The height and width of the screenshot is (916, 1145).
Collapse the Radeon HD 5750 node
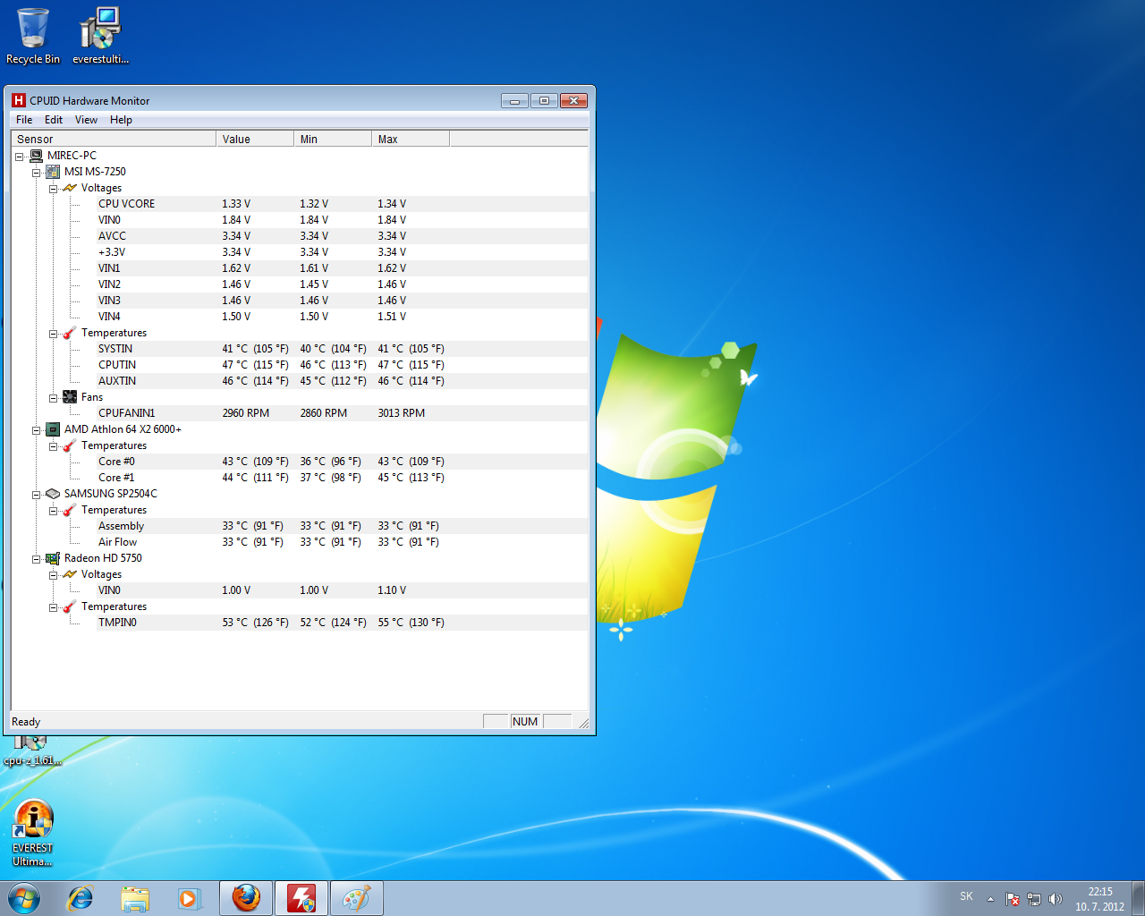pos(37,559)
